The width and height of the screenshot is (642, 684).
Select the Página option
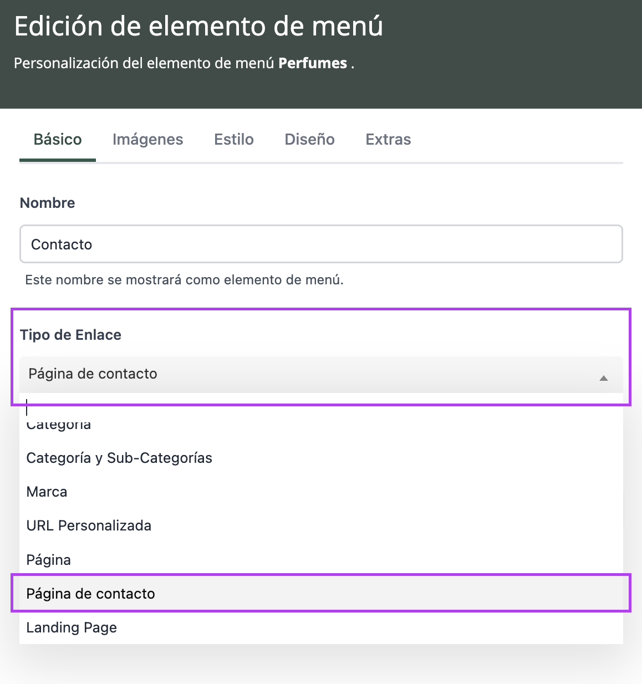(x=49, y=560)
